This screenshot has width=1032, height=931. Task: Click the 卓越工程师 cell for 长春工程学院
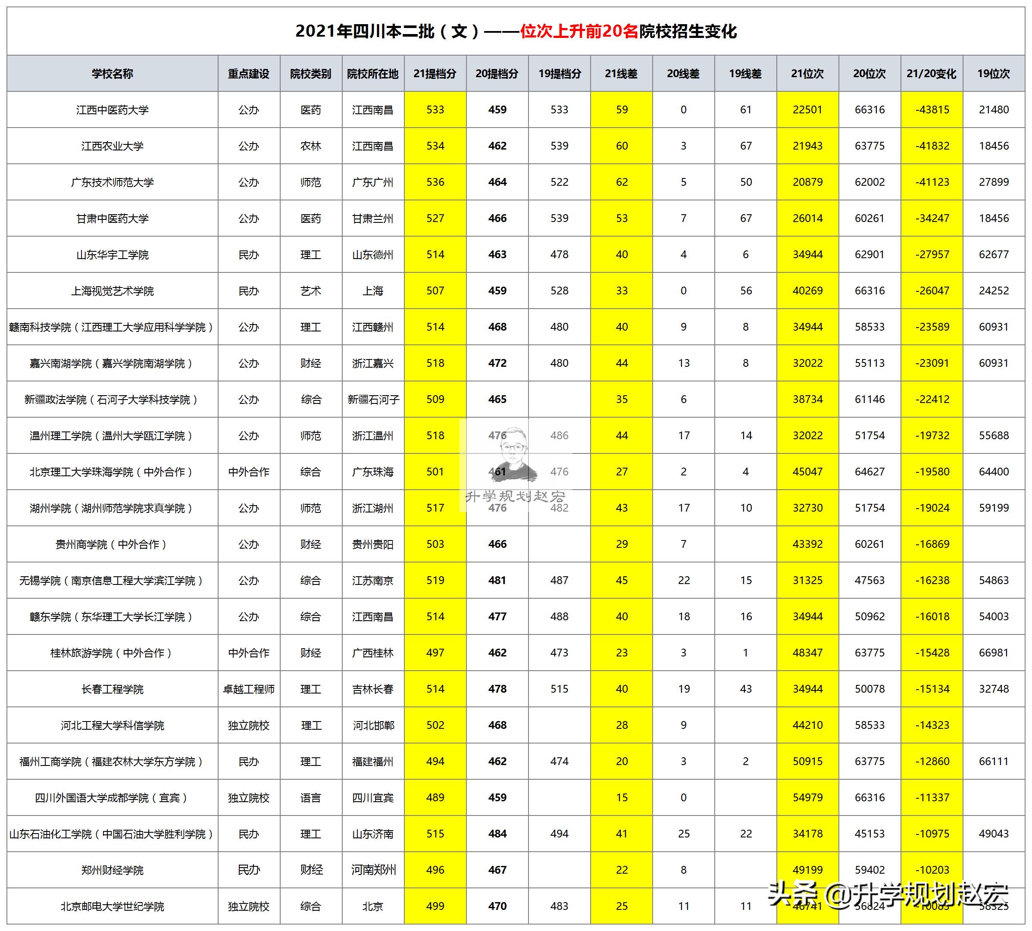pos(249,688)
